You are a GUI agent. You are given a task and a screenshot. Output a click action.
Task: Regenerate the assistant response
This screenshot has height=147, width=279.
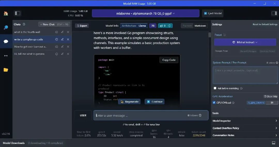point(129,102)
